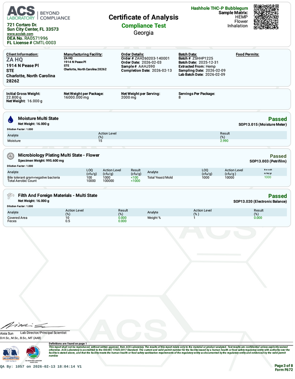Select the product name Hashhole THC-P Bubblegum
The image size is (295, 379).
(220, 8)
